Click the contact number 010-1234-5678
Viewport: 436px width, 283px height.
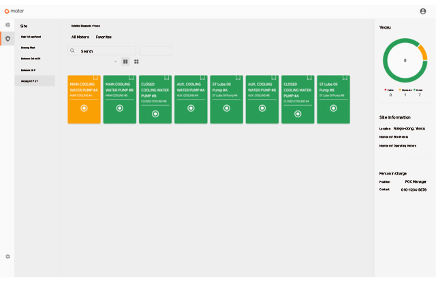tap(414, 190)
